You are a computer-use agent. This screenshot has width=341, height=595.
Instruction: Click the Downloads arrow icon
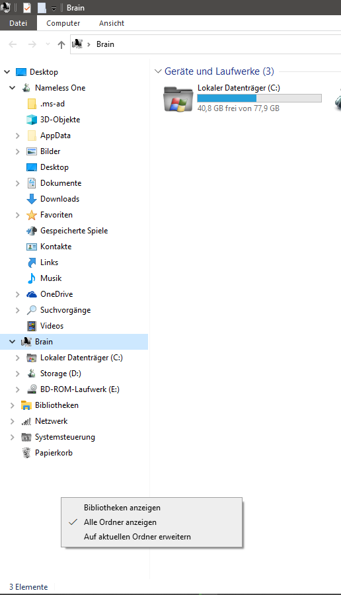coord(32,199)
